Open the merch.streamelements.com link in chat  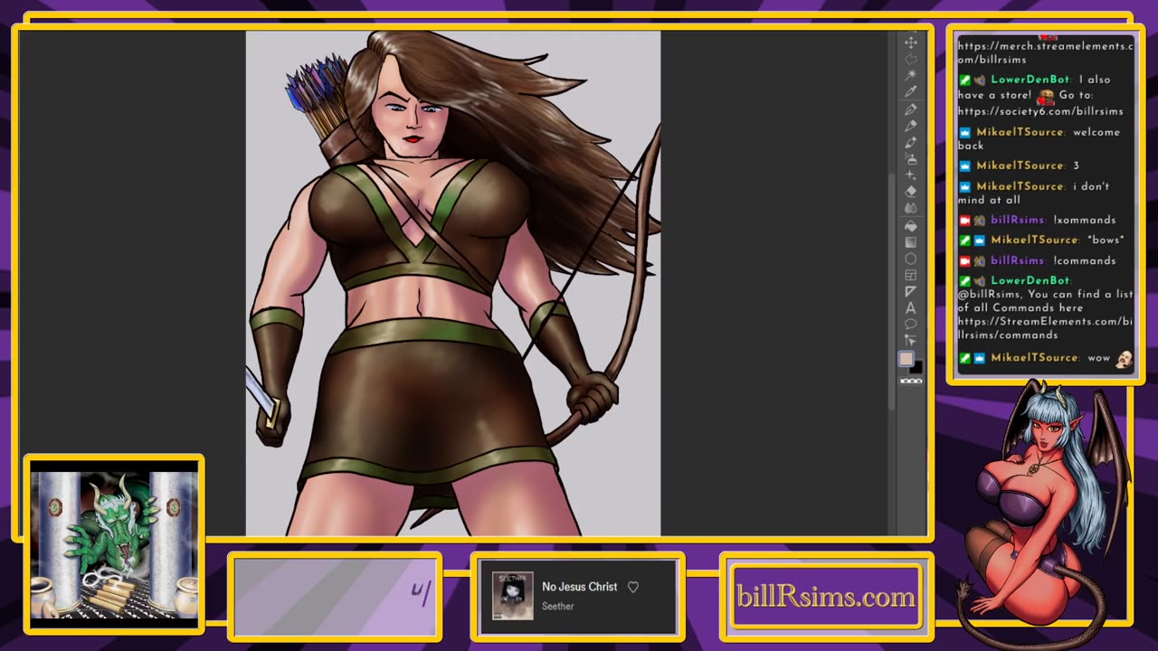click(1045, 52)
